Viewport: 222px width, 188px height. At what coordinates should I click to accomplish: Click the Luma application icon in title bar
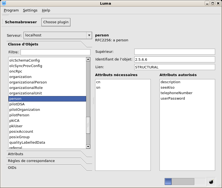click(4, 3)
